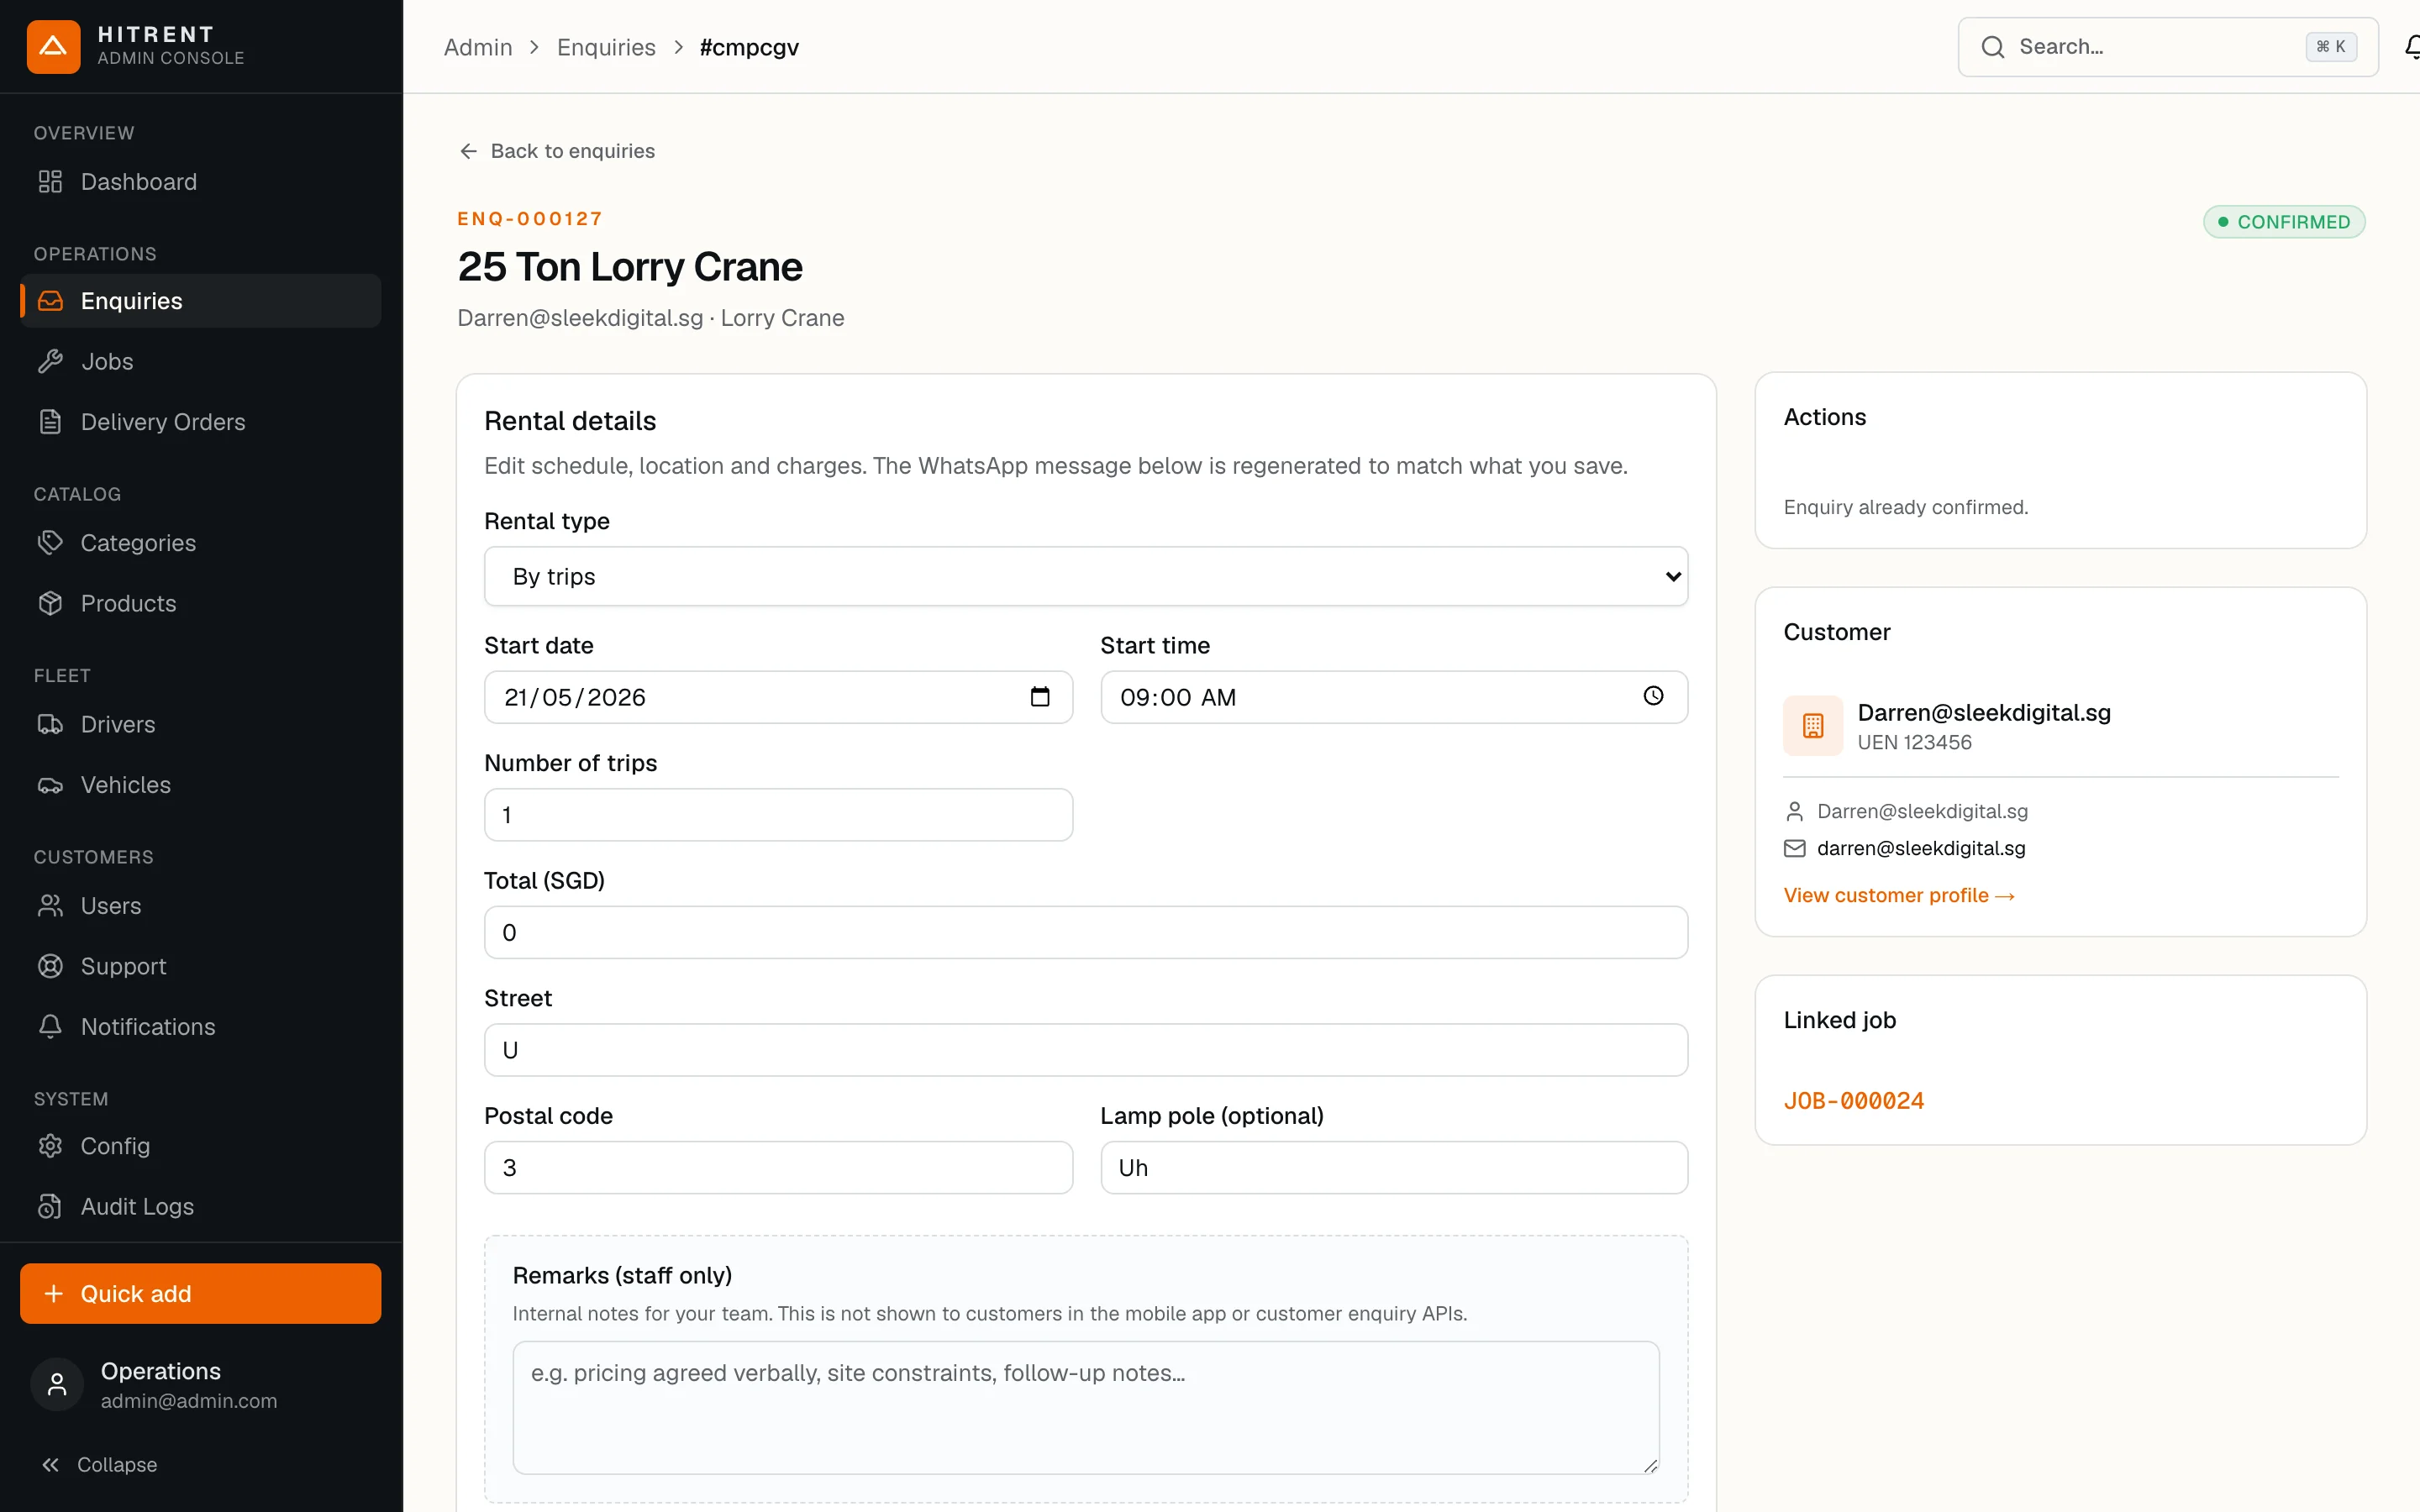Click the Start time field
This screenshot has height=1512, width=2420.
pyautogui.click(x=1394, y=697)
